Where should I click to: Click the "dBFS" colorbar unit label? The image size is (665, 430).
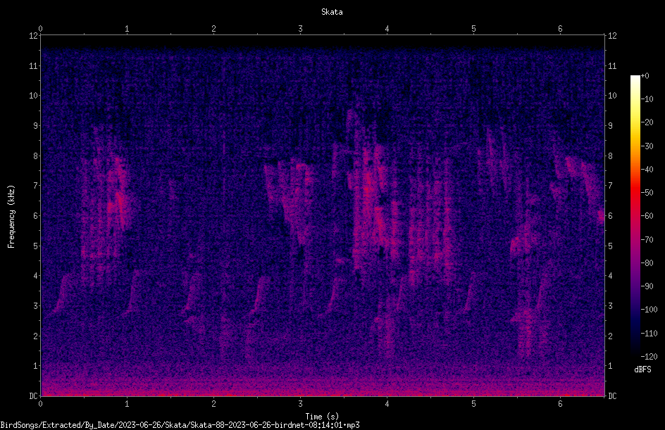coord(642,369)
